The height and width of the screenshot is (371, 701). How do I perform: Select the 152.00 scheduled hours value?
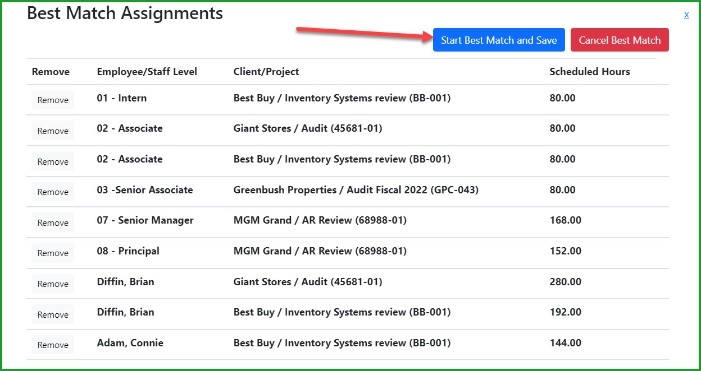pyautogui.click(x=565, y=251)
